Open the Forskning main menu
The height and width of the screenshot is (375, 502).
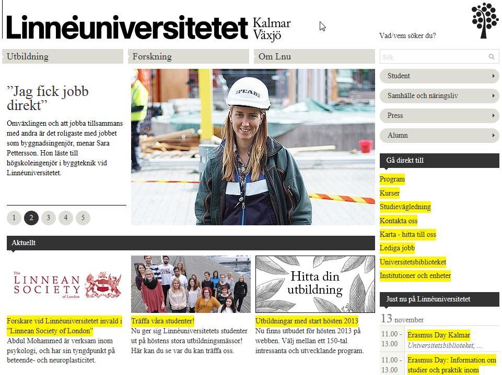(x=189, y=56)
